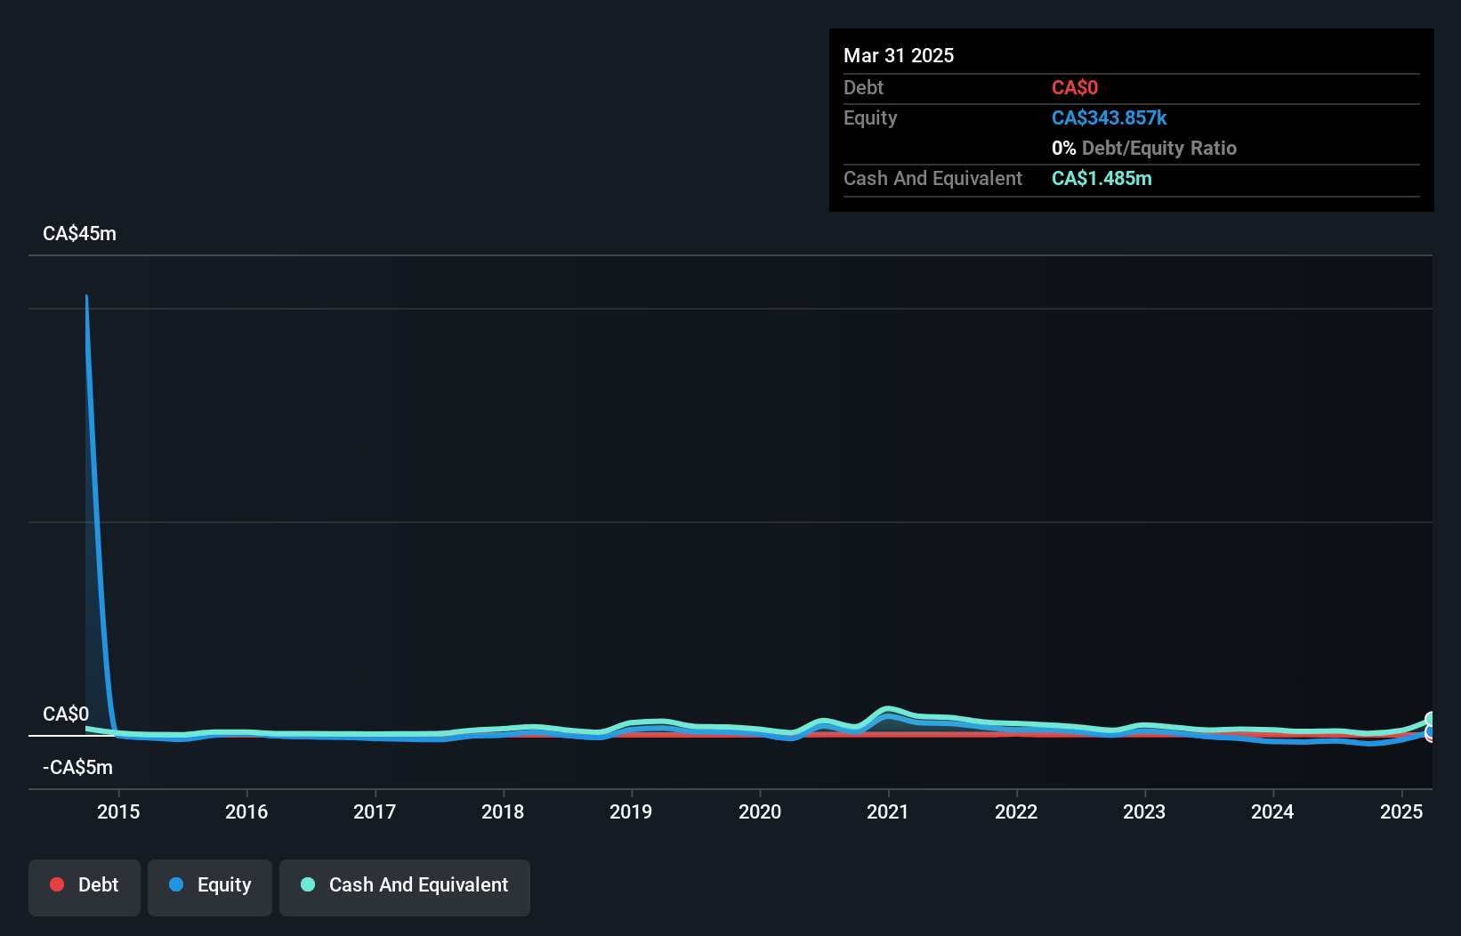Toggle the Equity series legend button

210,887
